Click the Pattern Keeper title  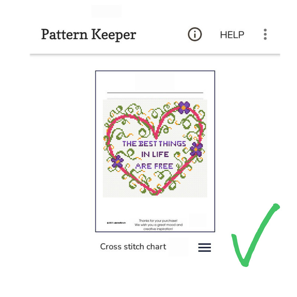(x=88, y=34)
